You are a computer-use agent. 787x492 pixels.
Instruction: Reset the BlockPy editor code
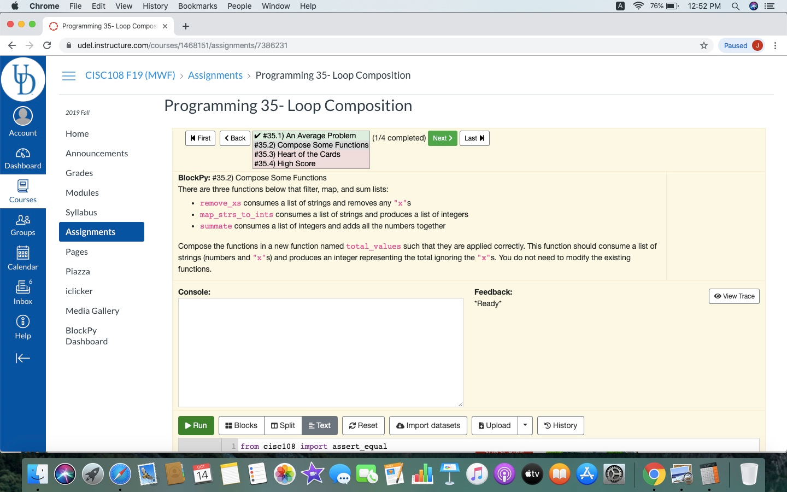coord(363,425)
